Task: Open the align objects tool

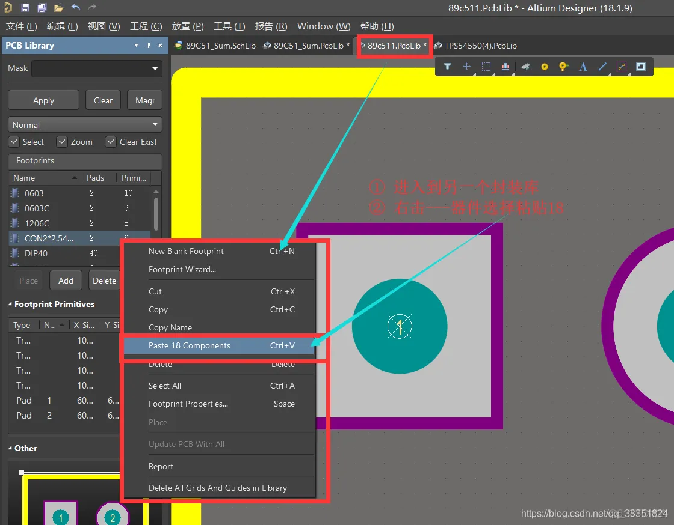Action: [505, 67]
